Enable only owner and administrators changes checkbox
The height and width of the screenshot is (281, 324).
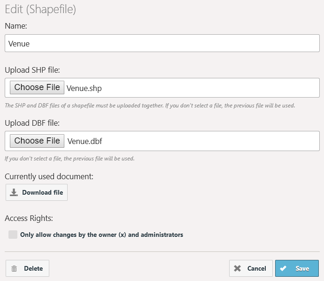point(13,235)
